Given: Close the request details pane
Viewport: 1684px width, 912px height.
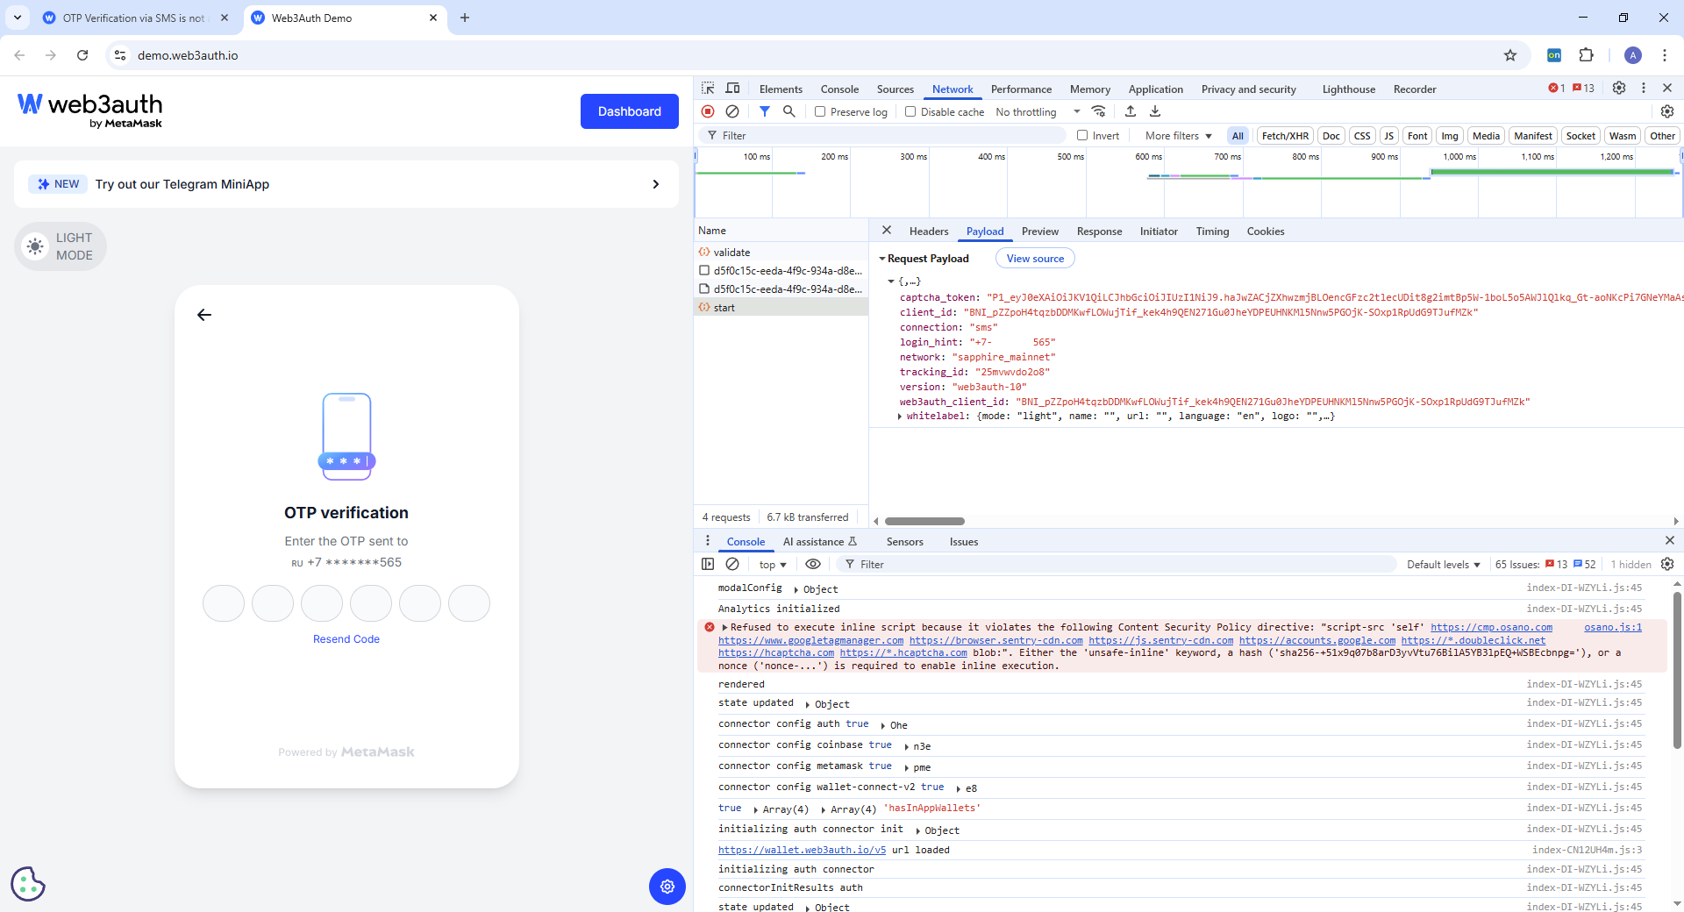Looking at the screenshot, I should [x=887, y=230].
